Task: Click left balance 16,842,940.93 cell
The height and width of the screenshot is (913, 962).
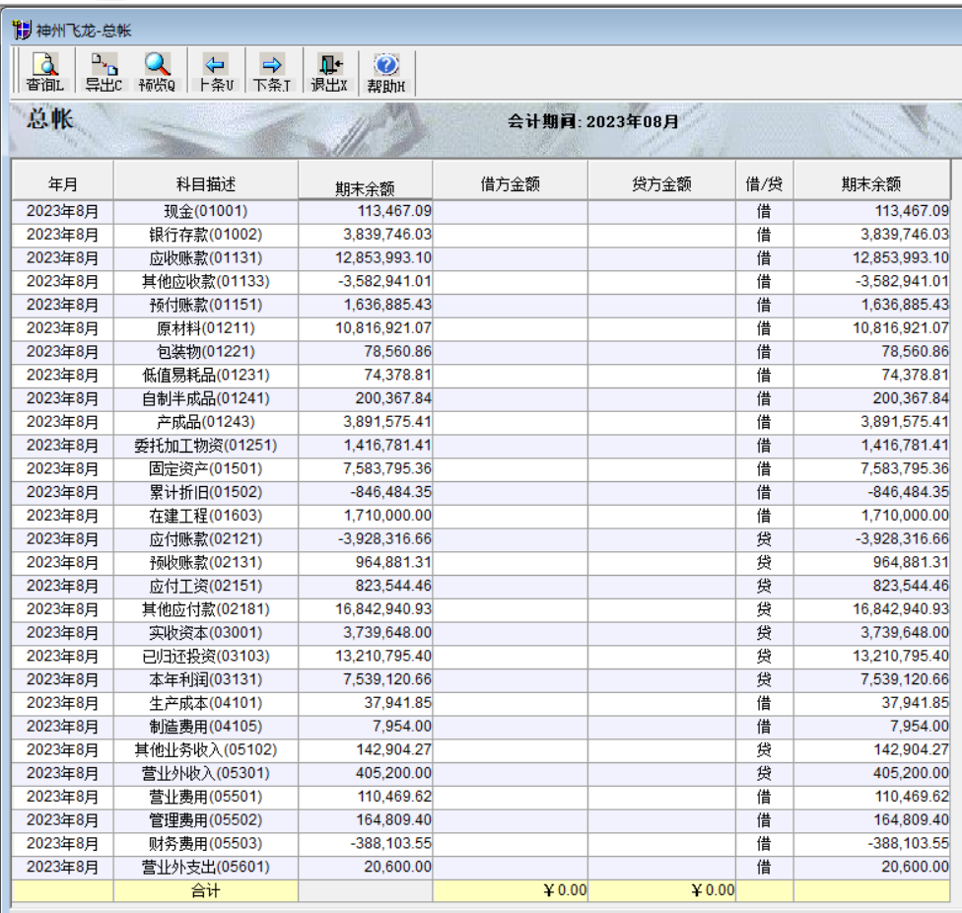Action: 366,609
